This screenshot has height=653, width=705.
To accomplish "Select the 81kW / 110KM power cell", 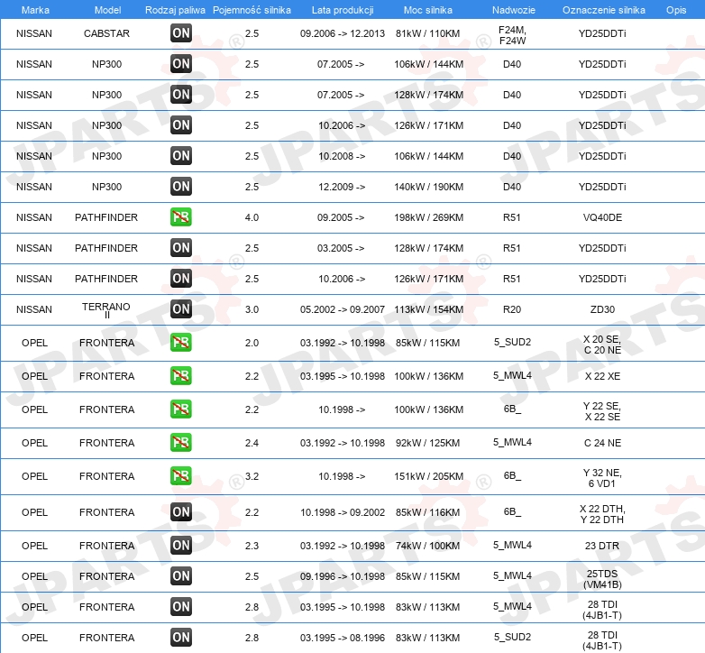I will coord(427,33).
